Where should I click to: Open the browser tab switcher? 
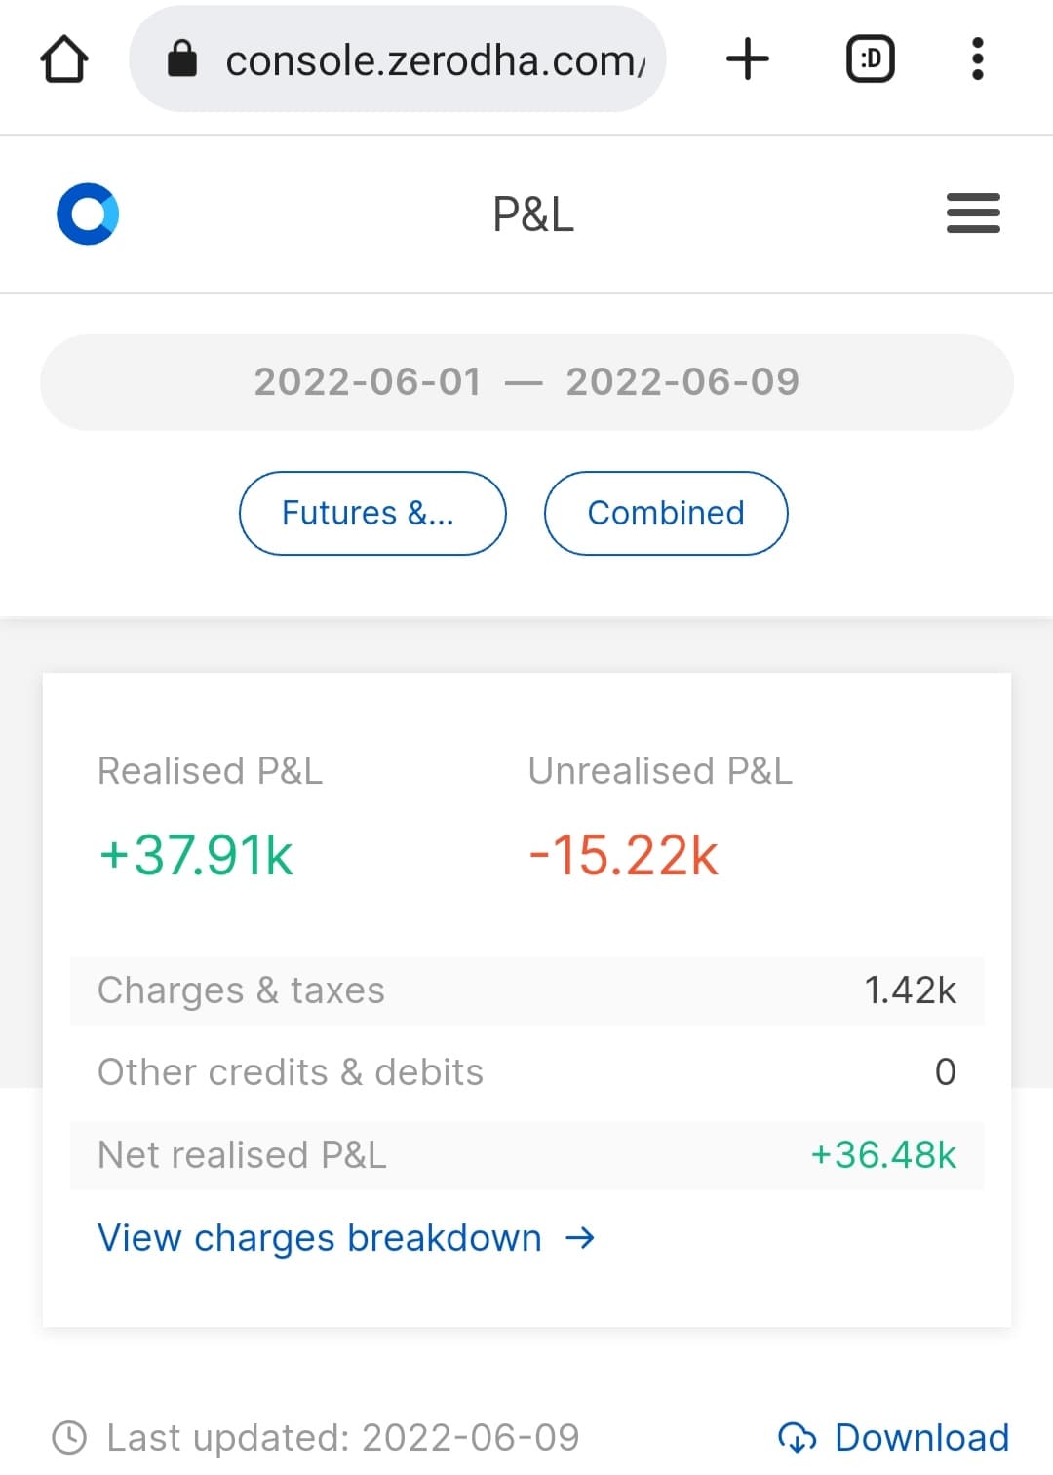(x=870, y=59)
